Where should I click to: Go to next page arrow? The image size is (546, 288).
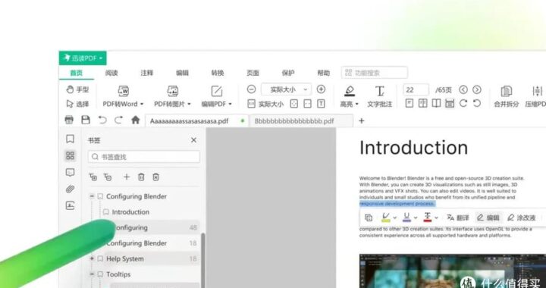click(x=477, y=89)
